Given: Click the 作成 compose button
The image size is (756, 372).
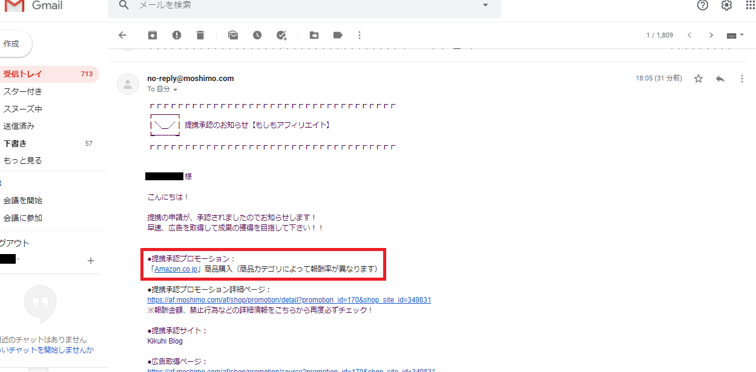Looking at the screenshot, I should 13,44.
